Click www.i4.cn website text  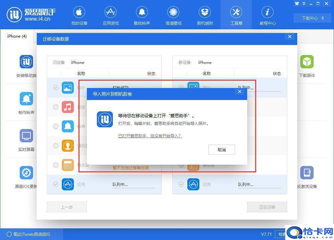coord(37,19)
